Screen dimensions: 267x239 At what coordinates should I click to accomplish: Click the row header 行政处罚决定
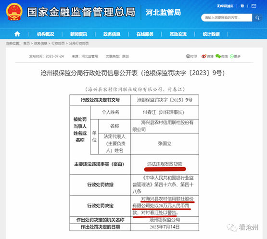pos(100,206)
